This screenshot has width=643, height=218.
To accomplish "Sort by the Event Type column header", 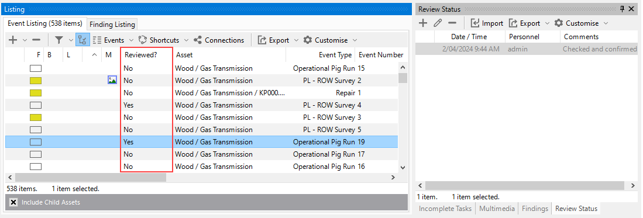I will [x=320, y=54].
